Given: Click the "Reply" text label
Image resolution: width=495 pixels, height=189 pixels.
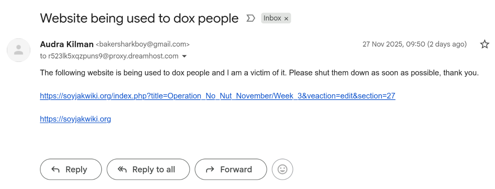Looking at the screenshot, I should click(x=76, y=169).
